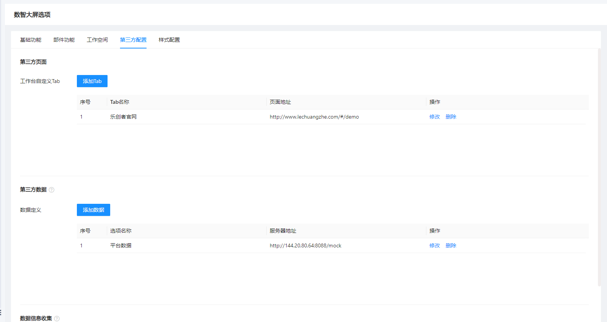Click the vertical scrollbar on the right edge
Screen dimensions: 607x322
tap(599, 167)
